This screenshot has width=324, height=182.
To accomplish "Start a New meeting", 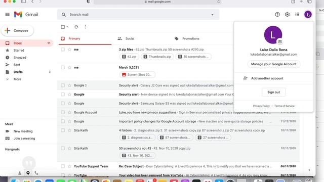I will [23, 131].
